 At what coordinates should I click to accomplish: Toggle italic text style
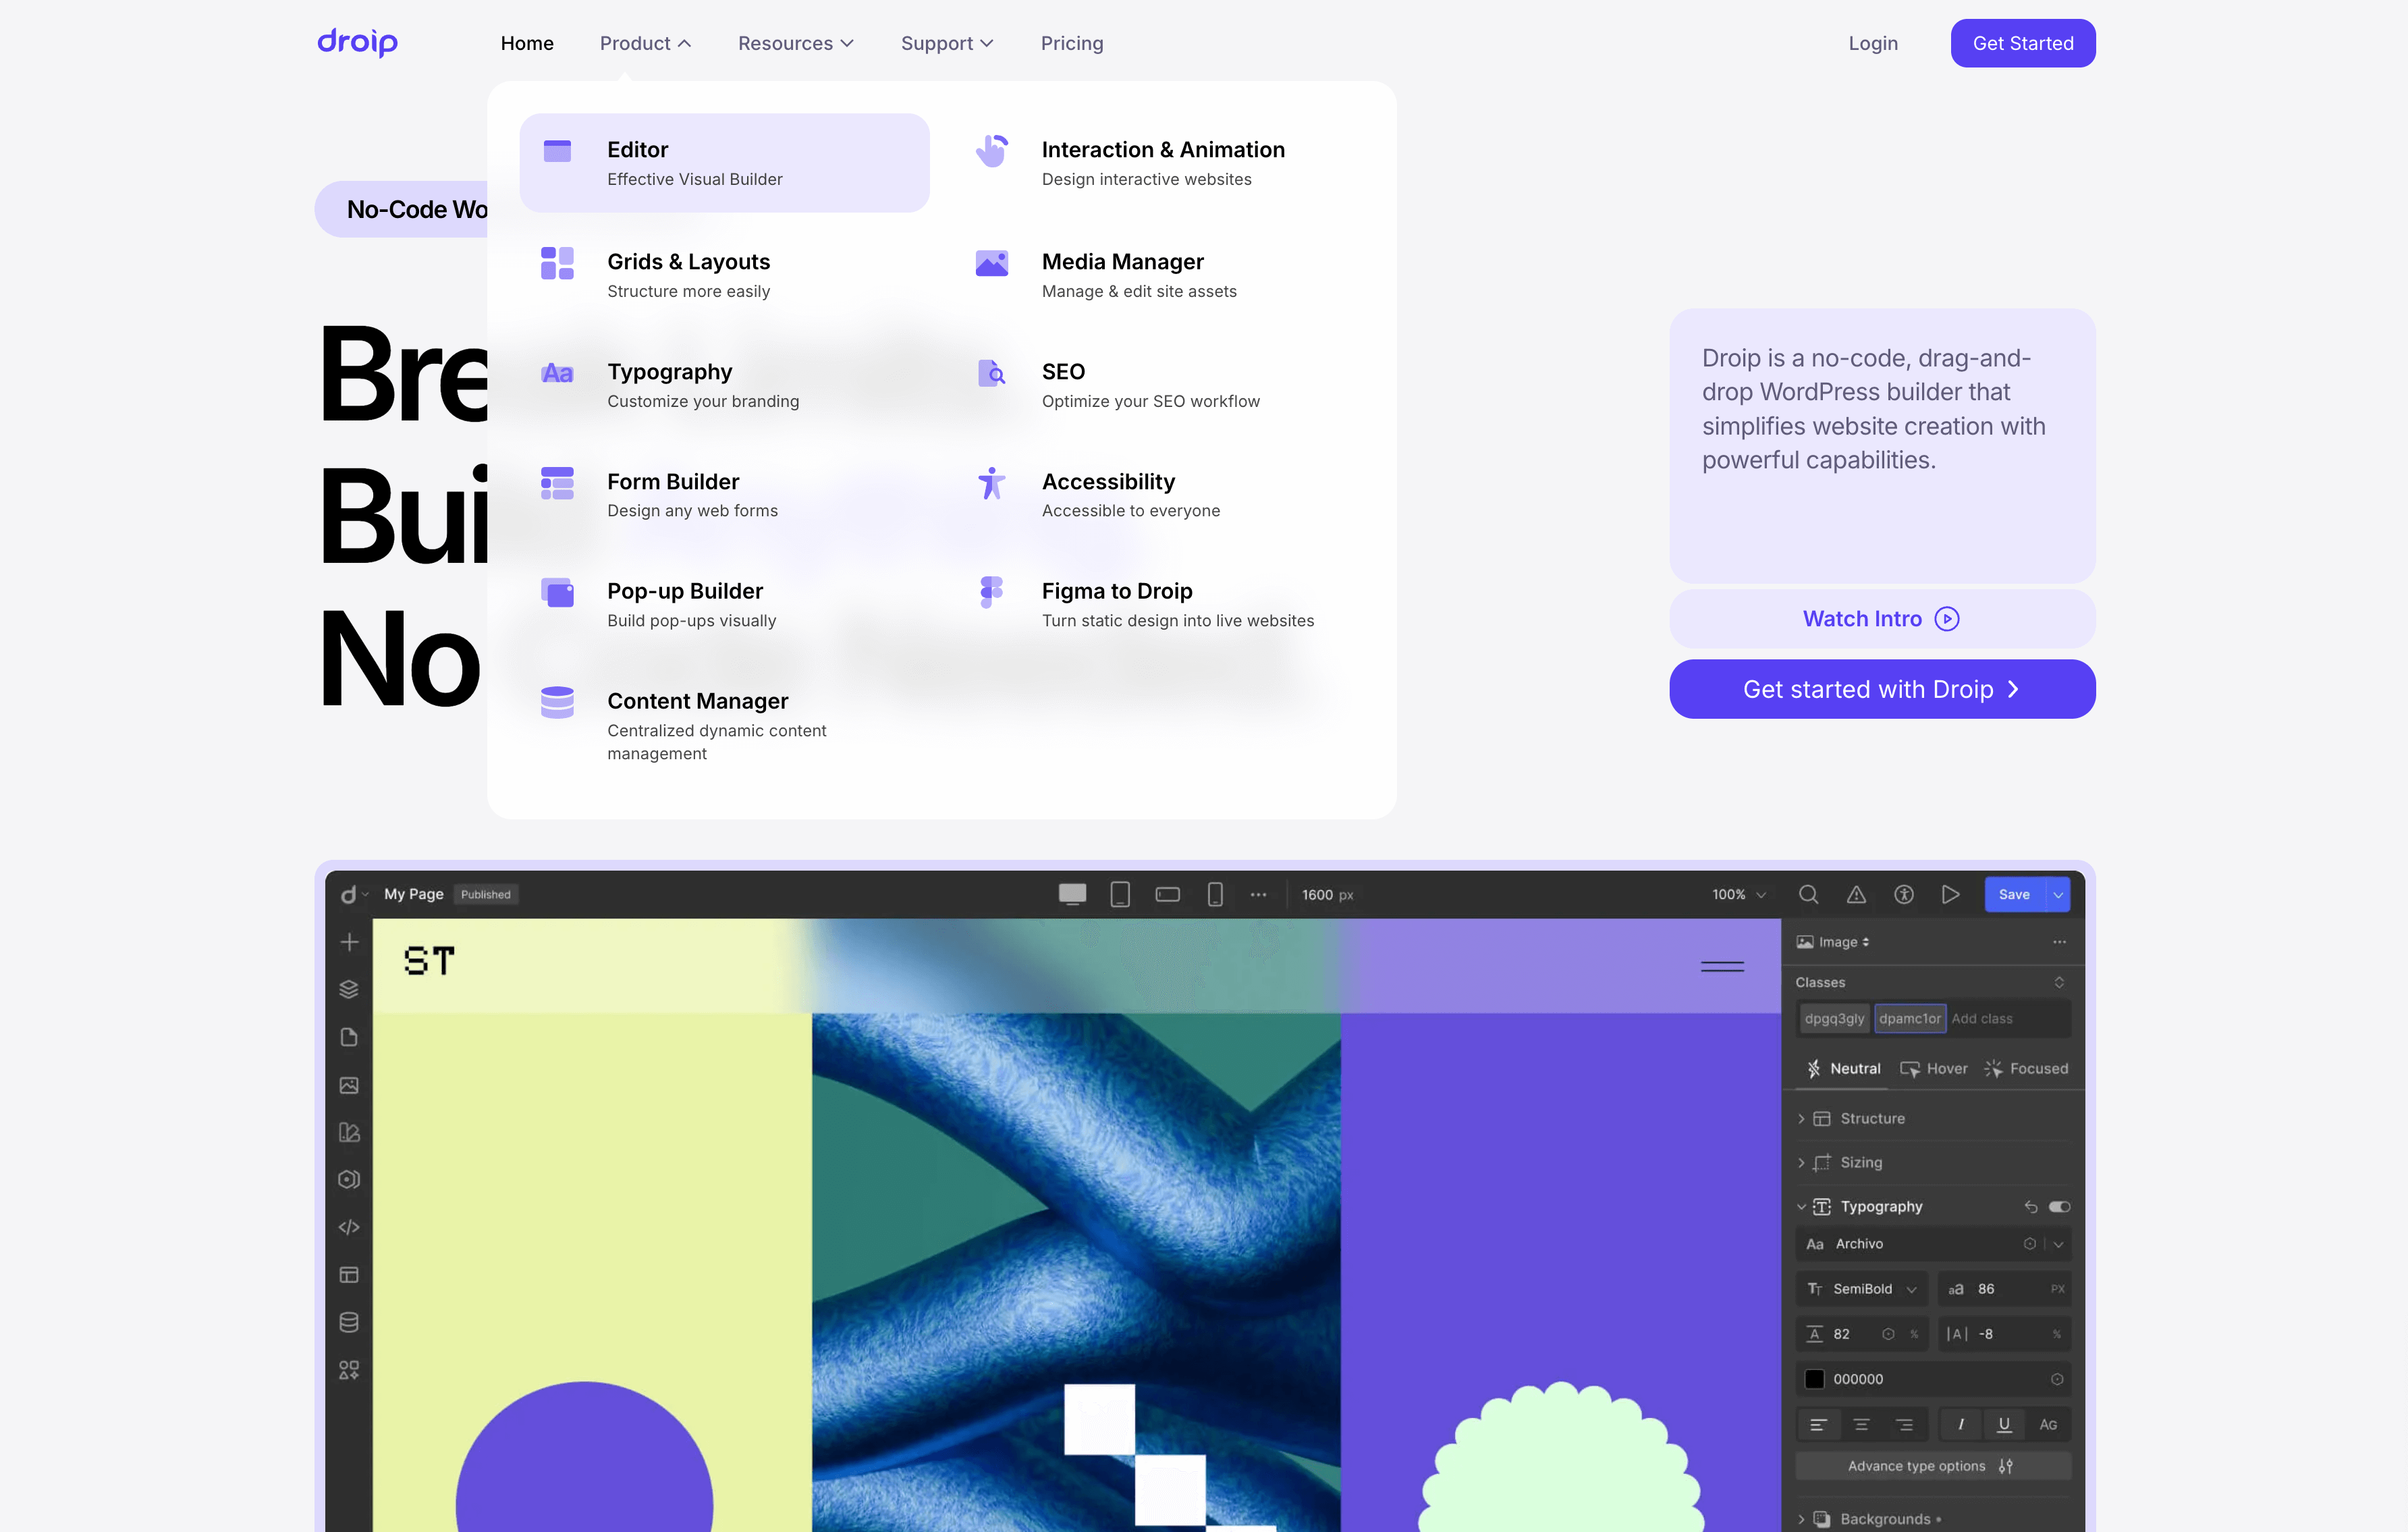click(x=1960, y=1424)
